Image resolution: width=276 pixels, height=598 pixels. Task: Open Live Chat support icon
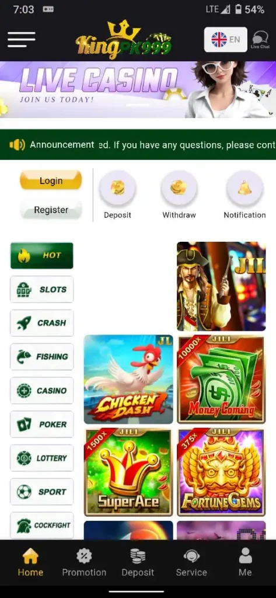(260, 40)
